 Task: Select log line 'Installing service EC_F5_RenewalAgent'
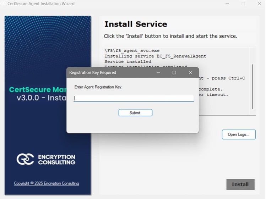[x=156, y=56]
